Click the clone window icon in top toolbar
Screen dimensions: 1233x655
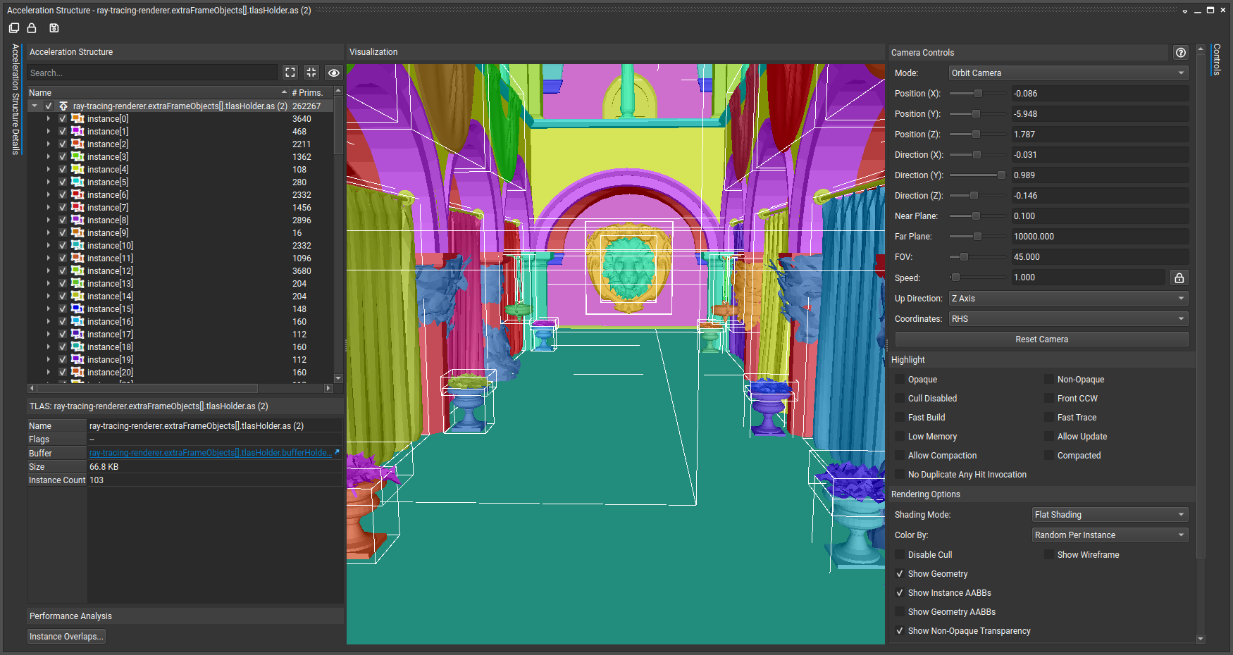pos(14,28)
